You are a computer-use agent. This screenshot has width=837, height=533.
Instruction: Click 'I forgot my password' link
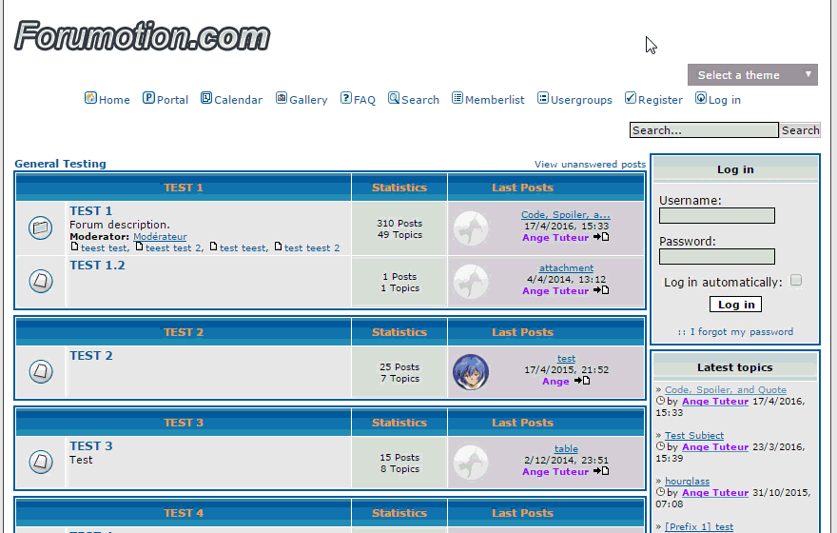click(x=741, y=331)
